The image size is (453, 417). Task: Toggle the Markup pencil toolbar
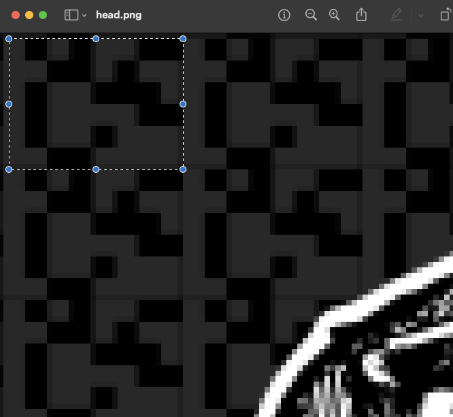[397, 14]
